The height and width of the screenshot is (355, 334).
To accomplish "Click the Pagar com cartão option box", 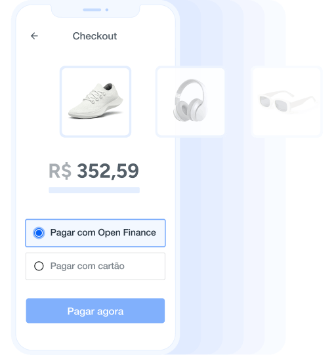I will pyautogui.click(x=95, y=266).
